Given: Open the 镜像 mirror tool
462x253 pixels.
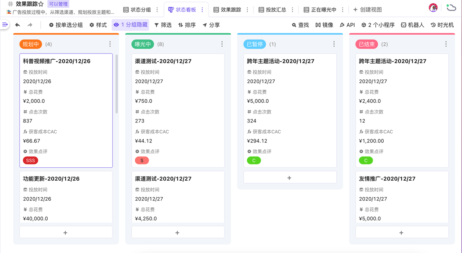Looking at the screenshot, I should (x=324, y=25).
